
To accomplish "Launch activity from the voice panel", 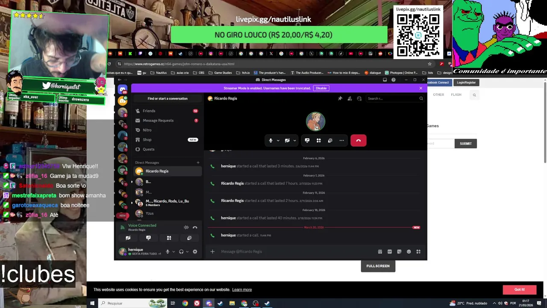I will pos(169,238).
